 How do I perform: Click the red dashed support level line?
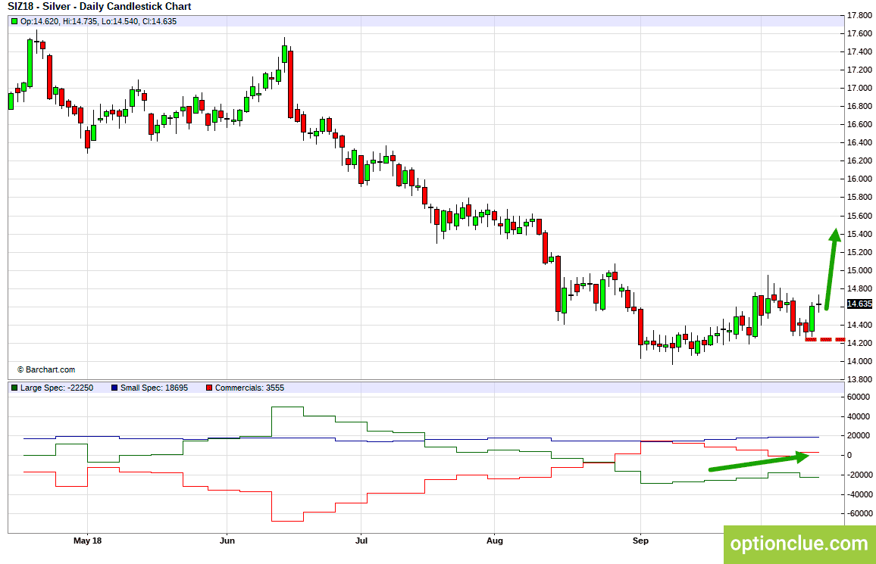[x=824, y=339]
